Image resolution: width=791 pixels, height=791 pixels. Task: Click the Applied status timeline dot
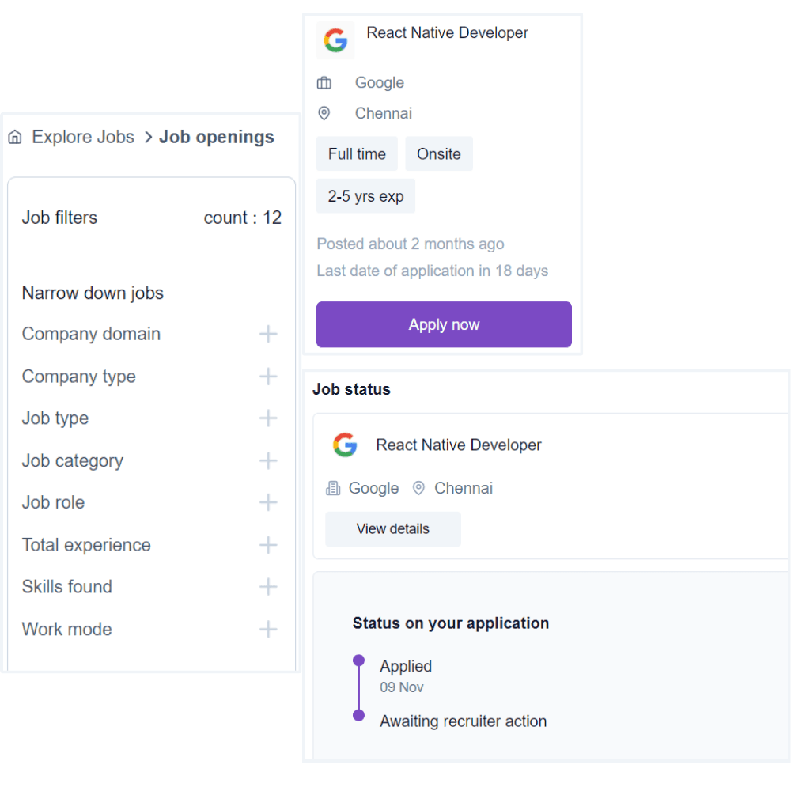[x=358, y=660]
